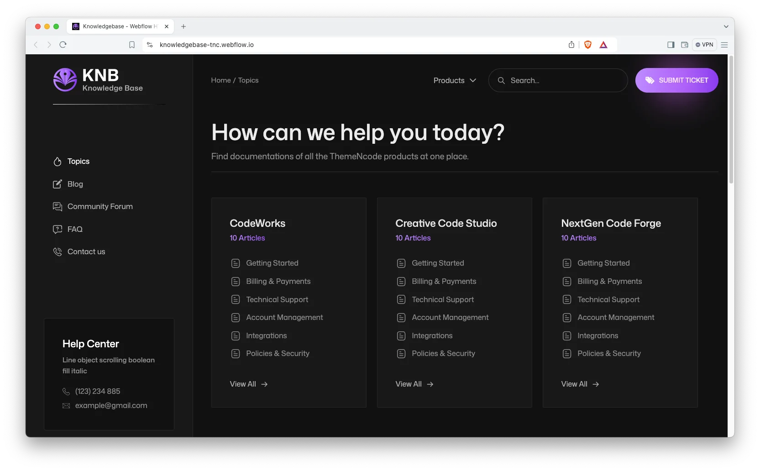Image resolution: width=760 pixels, height=471 pixels.
Task: Click View All under CodeWorks
Action: [248, 384]
